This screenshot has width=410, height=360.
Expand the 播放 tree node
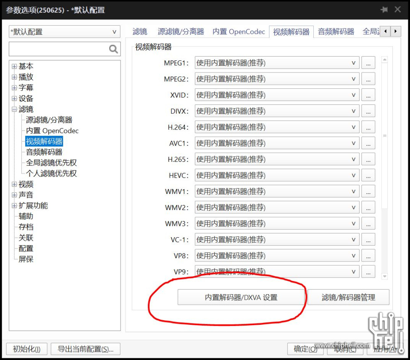(14, 77)
